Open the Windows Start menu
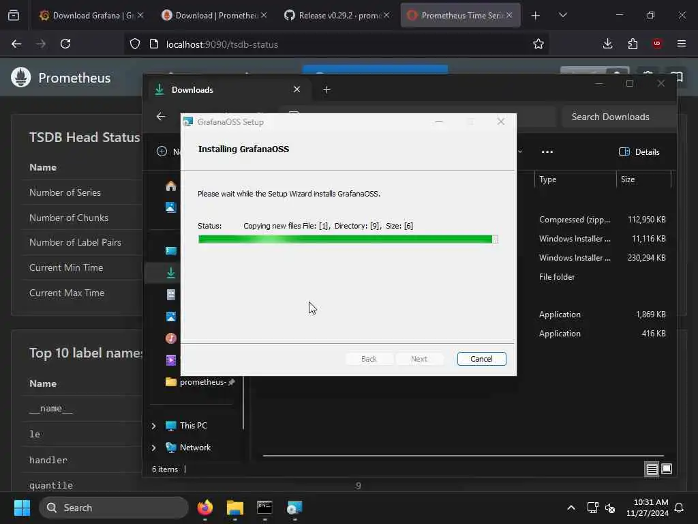Image resolution: width=698 pixels, height=524 pixels. (22, 508)
